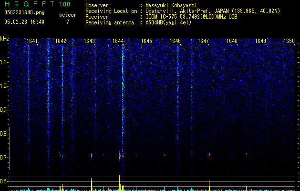Click the yellow power spike near 1643

92,184
